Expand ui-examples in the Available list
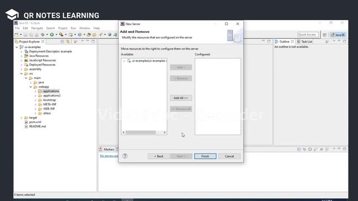Viewport: 358px width, 201px height. 124,61
